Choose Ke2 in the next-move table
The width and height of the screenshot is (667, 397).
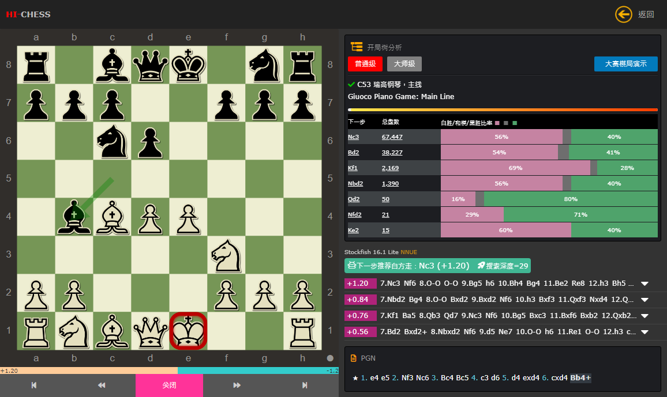(354, 230)
